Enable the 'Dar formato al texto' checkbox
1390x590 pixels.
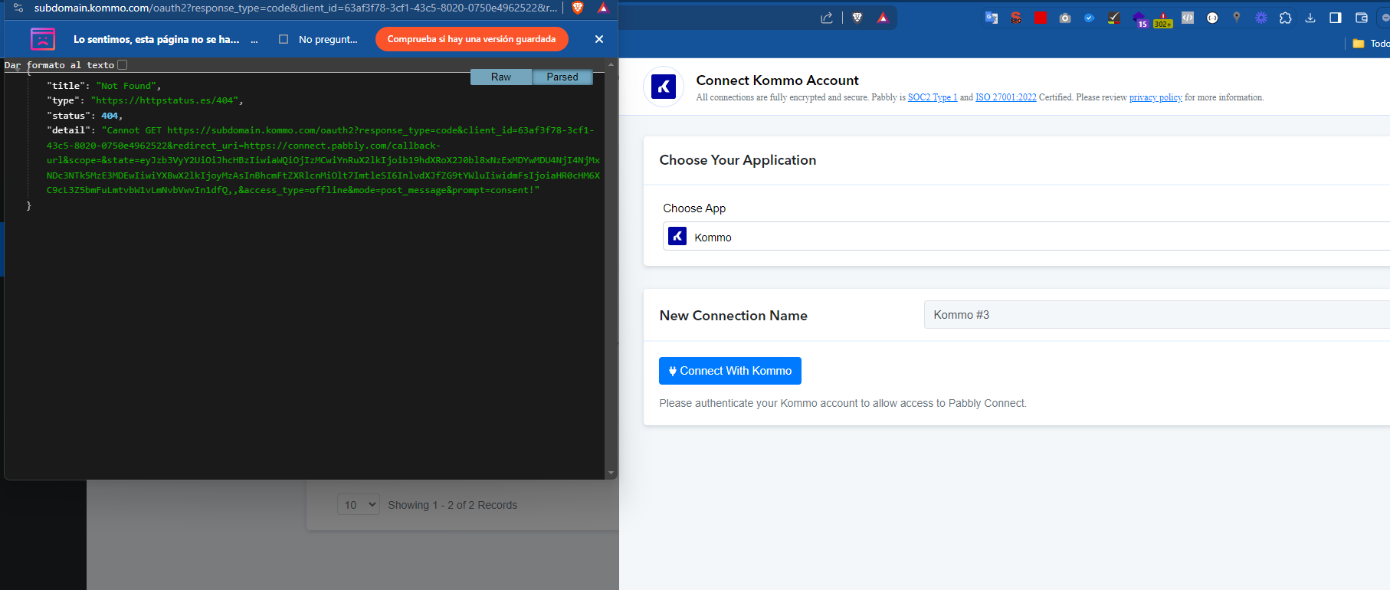tap(123, 65)
